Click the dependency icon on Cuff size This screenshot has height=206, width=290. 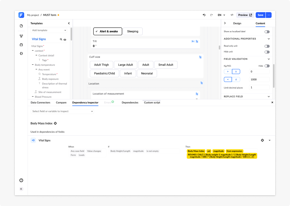(x=200, y=57)
